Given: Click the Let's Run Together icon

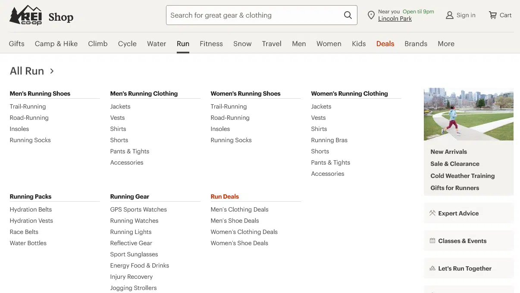Looking at the screenshot, I should pyautogui.click(x=432, y=268).
